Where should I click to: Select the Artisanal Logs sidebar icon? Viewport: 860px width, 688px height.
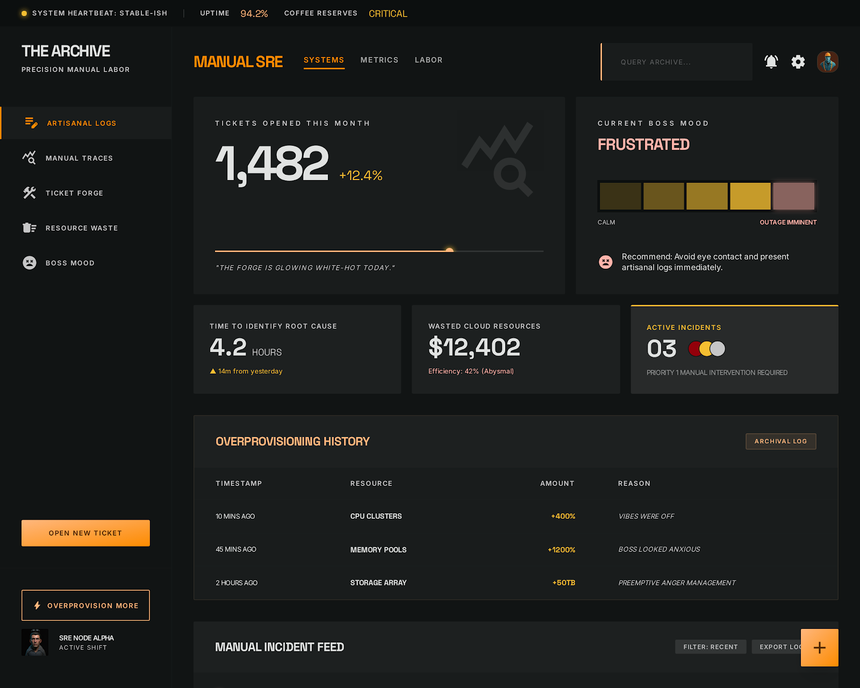[32, 123]
